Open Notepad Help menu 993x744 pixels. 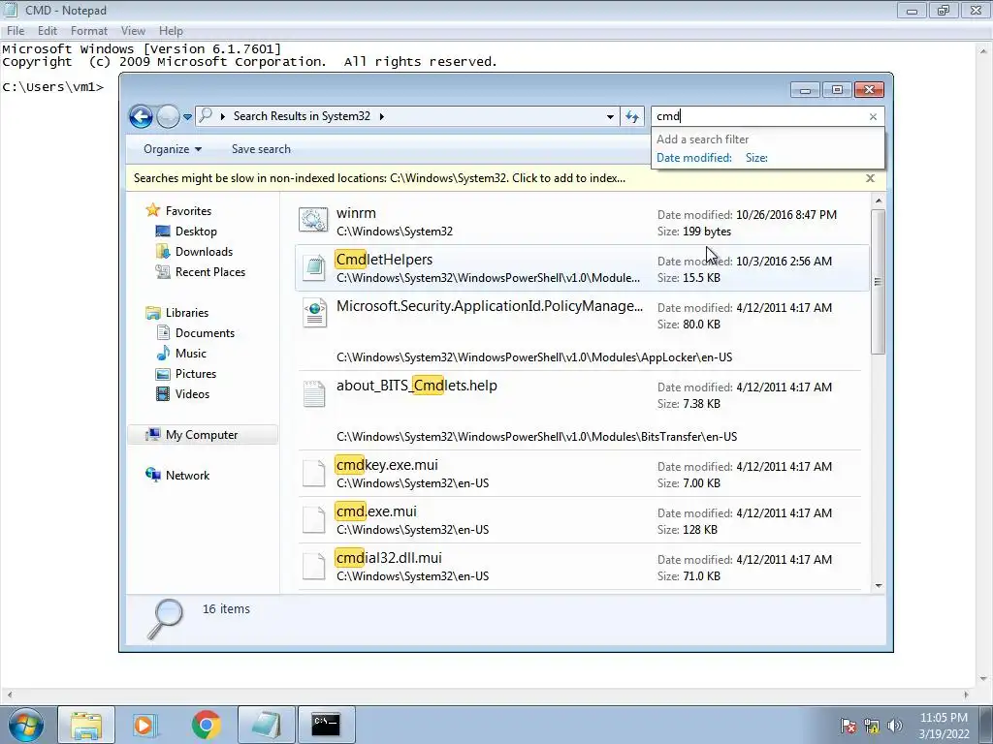[171, 30]
